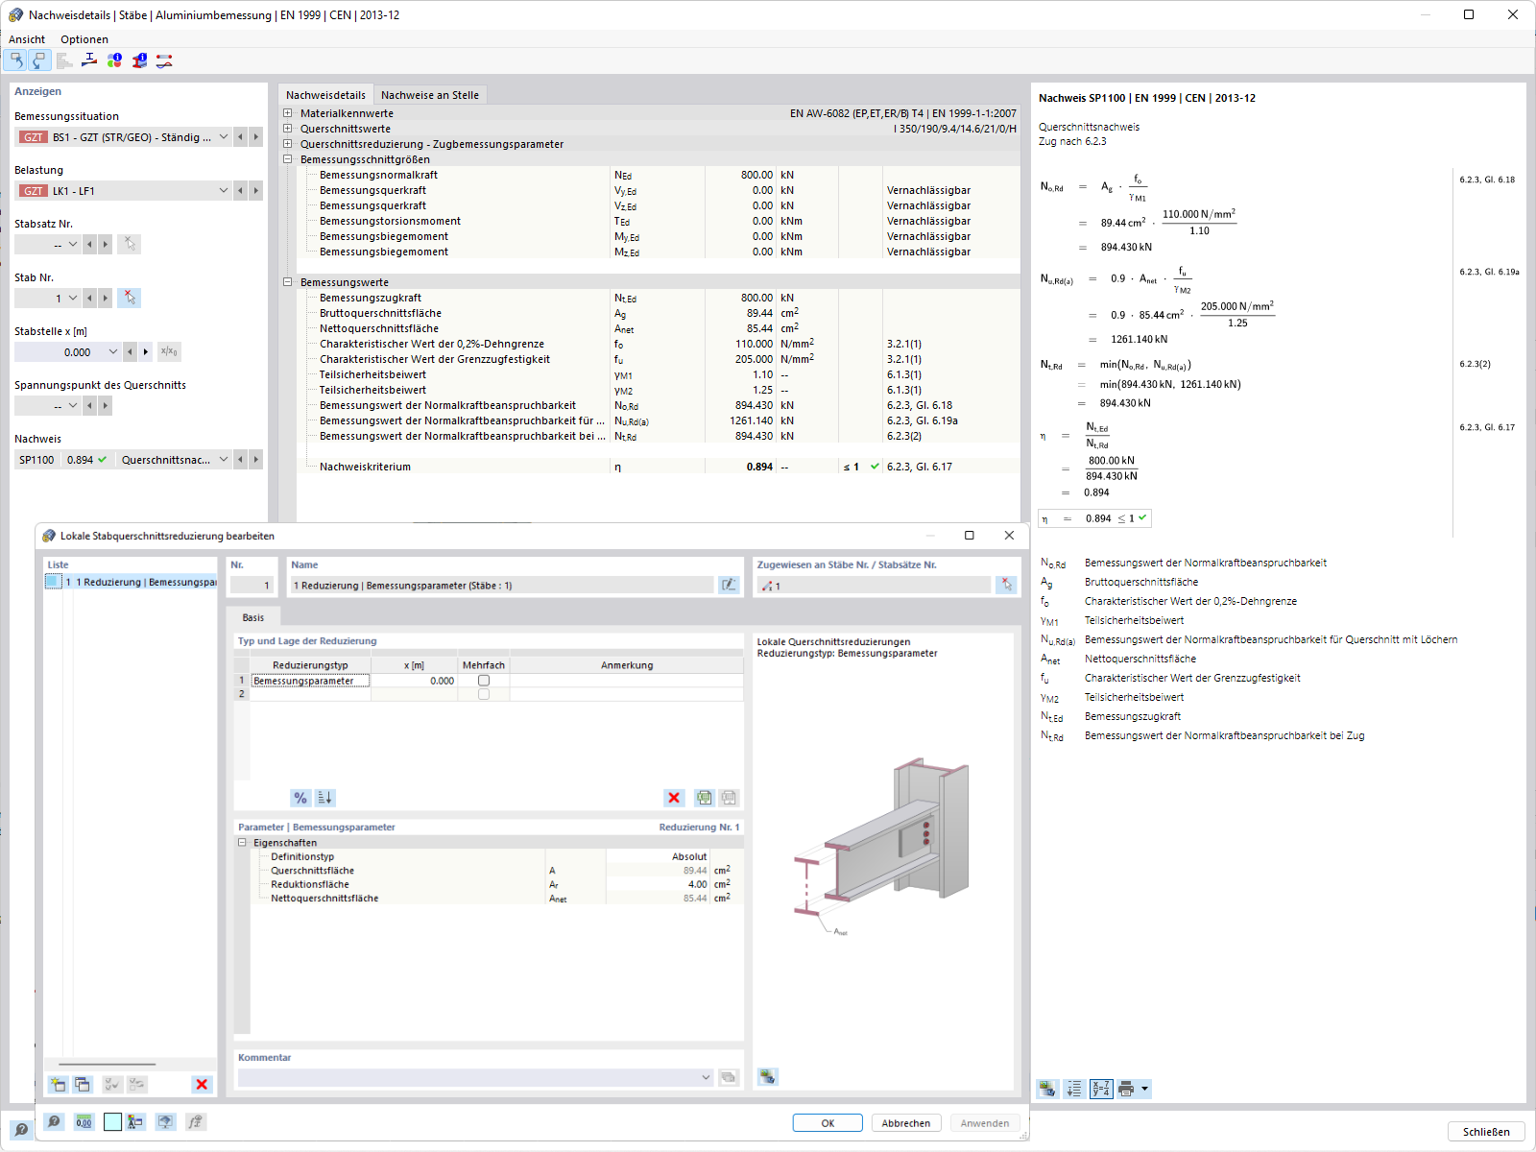Toggle the Mehrfach checkbox in row 1
Screen dimensions: 1536x1152
point(484,681)
